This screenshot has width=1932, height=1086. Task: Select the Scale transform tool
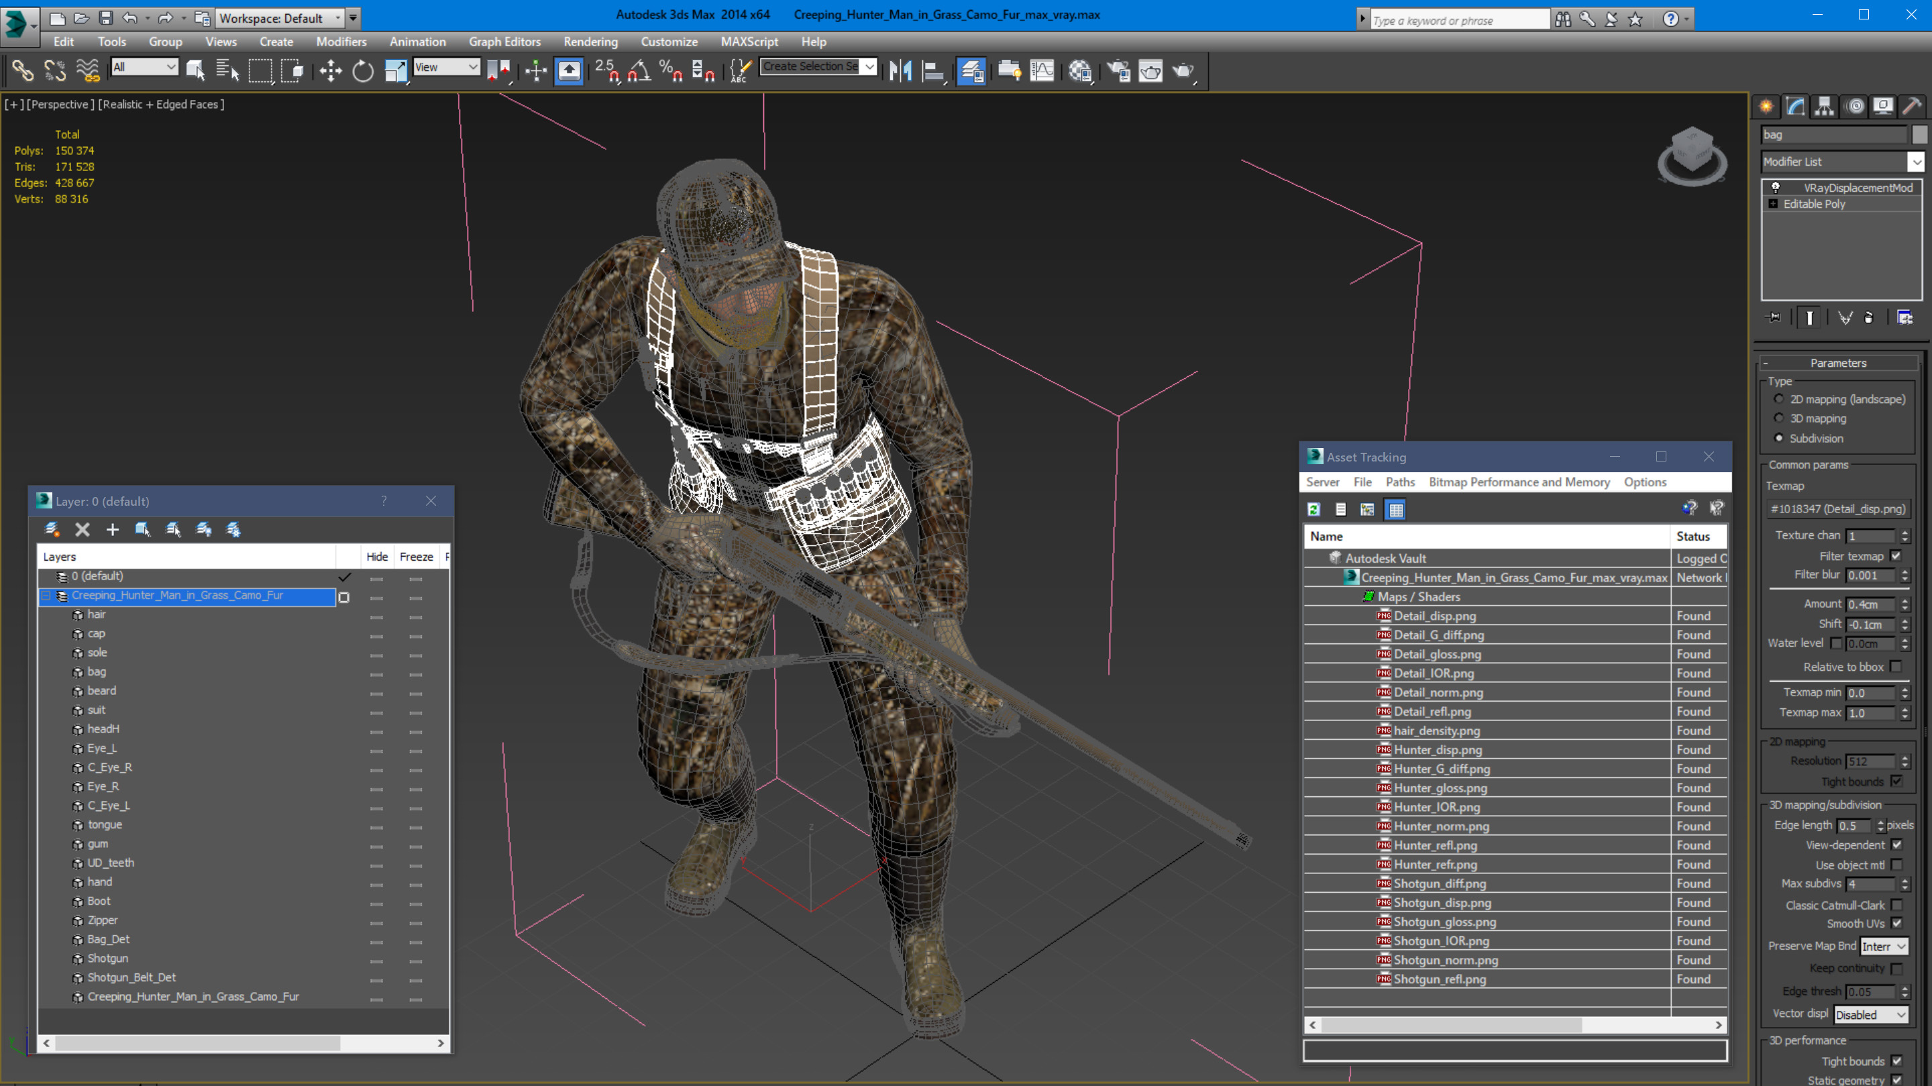tap(395, 71)
